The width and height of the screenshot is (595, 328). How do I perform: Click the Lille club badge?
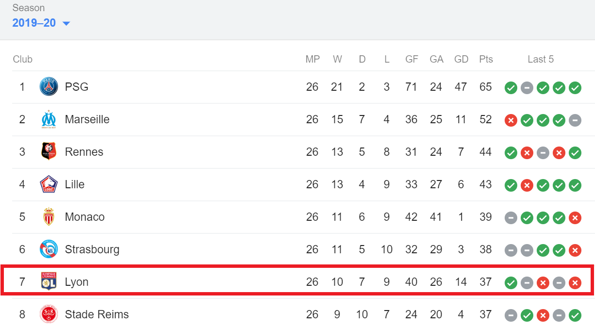[x=49, y=184]
